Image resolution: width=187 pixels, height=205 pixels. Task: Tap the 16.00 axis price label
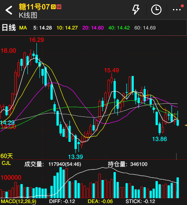point(8,51)
